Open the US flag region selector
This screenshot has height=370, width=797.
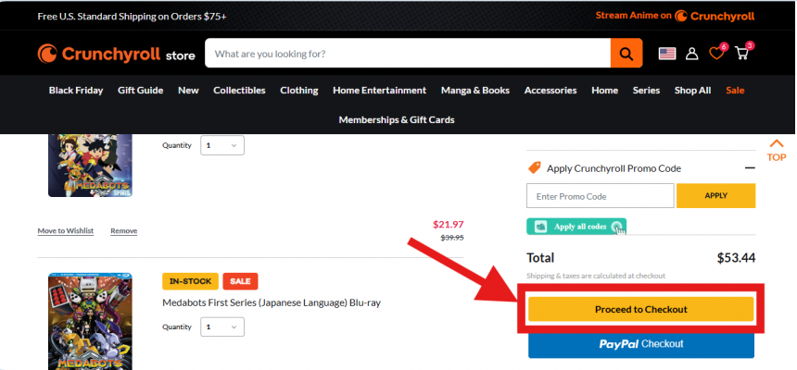click(667, 54)
